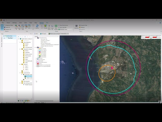Click the green contour color swatch in legend
This screenshot has width=162, height=122.
pyautogui.click(x=40, y=55)
